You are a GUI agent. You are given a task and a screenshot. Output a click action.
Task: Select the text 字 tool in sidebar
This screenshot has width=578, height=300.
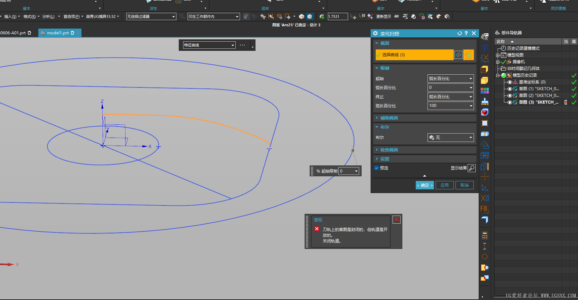coord(485,47)
